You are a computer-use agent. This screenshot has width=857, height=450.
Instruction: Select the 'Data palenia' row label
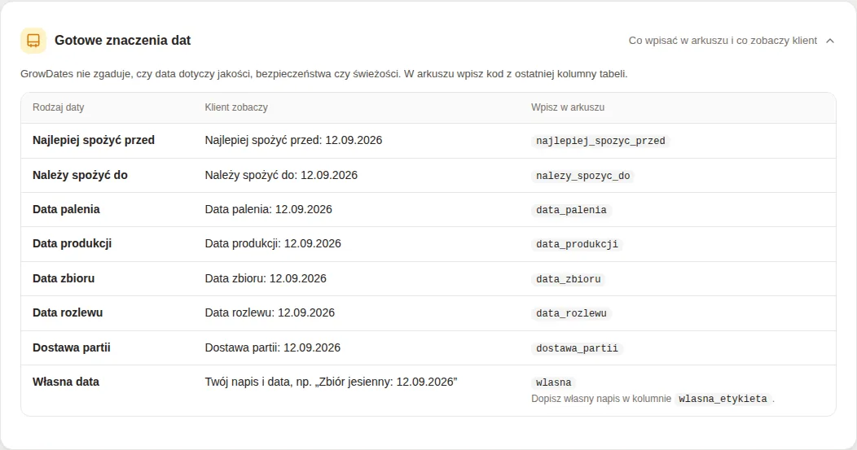66,210
